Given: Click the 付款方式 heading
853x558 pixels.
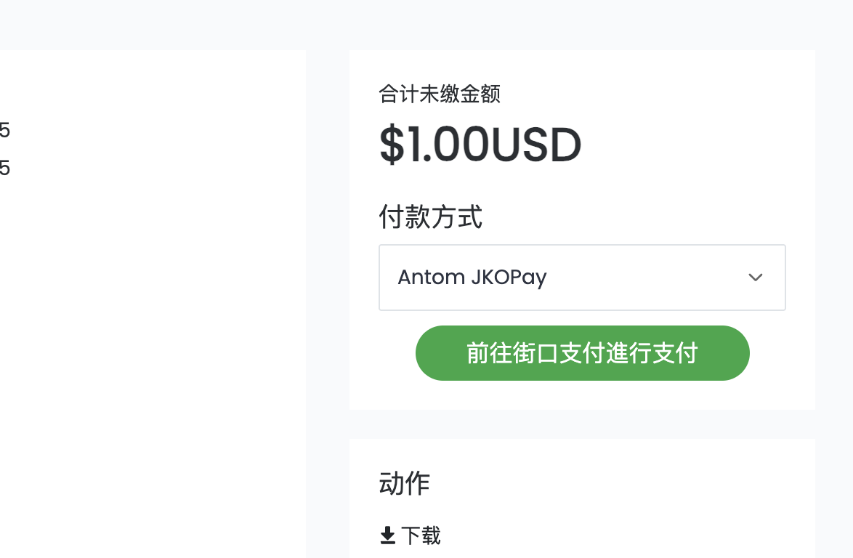Looking at the screenshot, I should click(x=430, y=217).
